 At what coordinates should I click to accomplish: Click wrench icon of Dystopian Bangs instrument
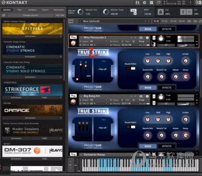(73, 154)
